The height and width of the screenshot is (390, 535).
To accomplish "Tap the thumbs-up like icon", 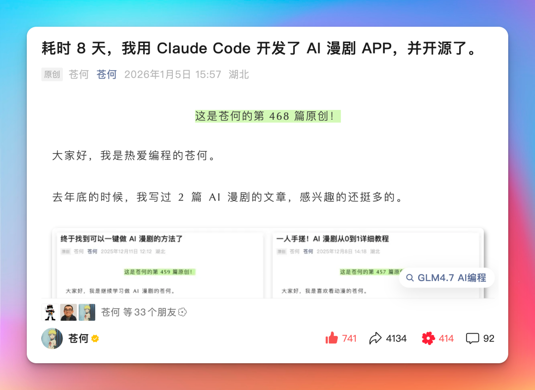I will click(x=335, y=338).
